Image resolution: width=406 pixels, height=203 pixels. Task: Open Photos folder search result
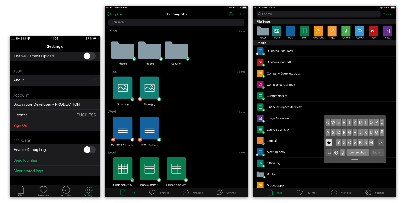tap(325, 174)
